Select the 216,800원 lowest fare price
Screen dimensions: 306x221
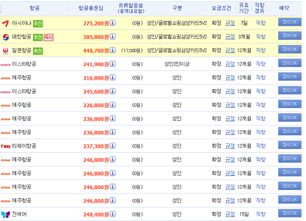96,78
